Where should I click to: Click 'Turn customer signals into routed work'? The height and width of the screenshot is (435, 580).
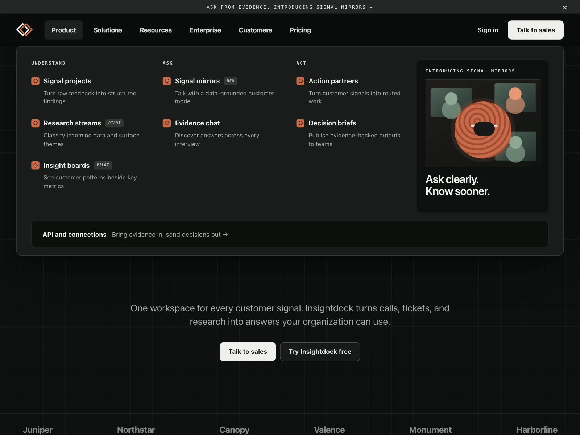click(355, 98)
